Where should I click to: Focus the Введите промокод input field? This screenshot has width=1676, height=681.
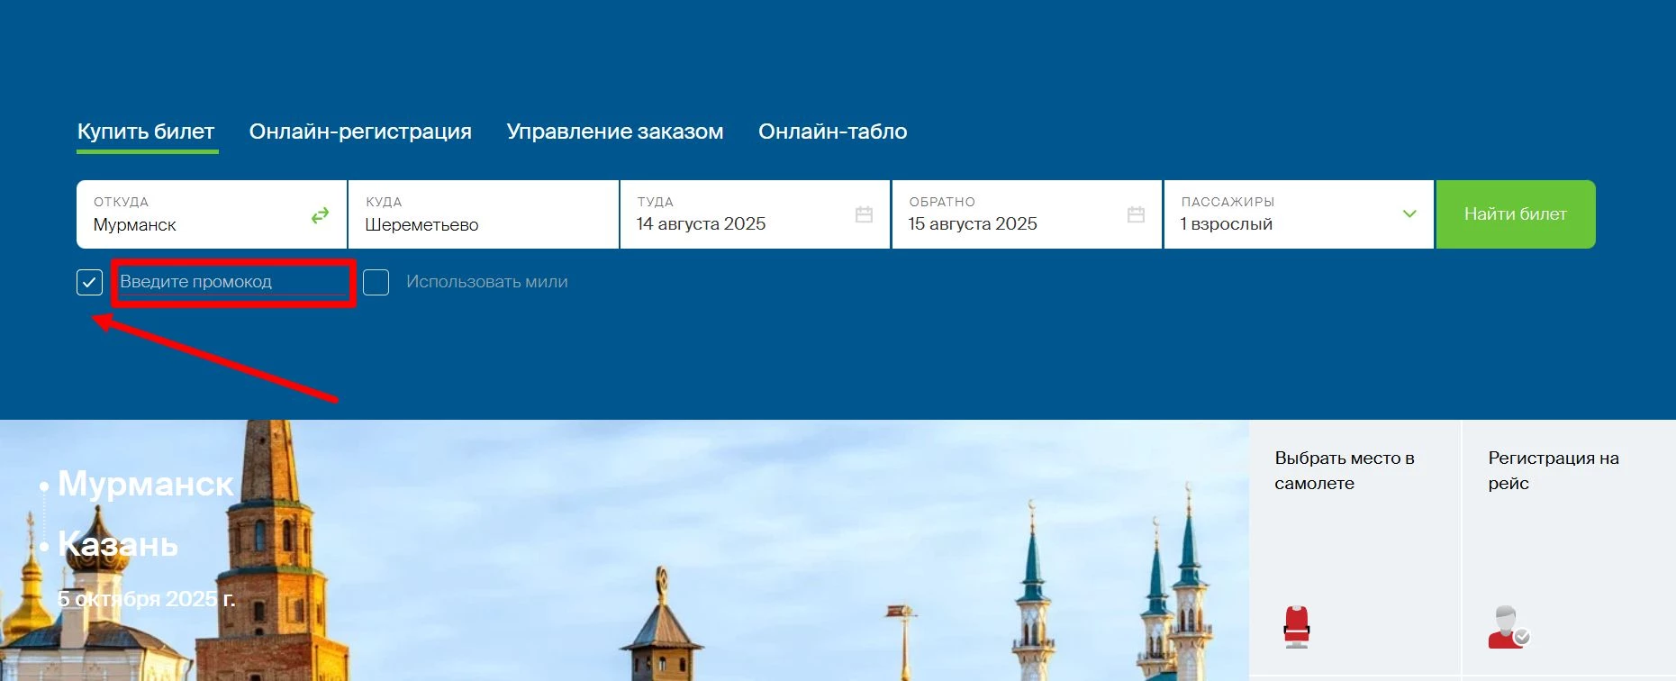(233, 282)
